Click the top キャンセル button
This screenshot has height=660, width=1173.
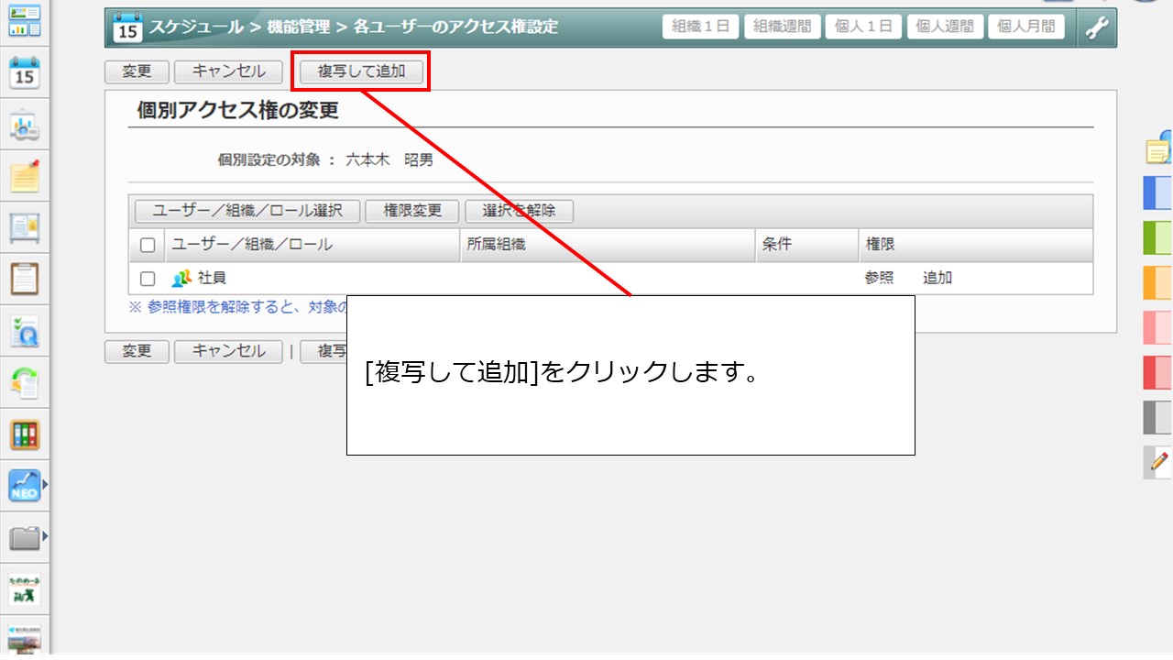click(229, 71)
